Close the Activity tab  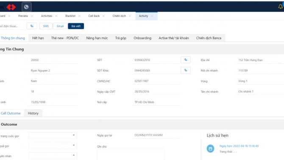[x=152, y=16]
